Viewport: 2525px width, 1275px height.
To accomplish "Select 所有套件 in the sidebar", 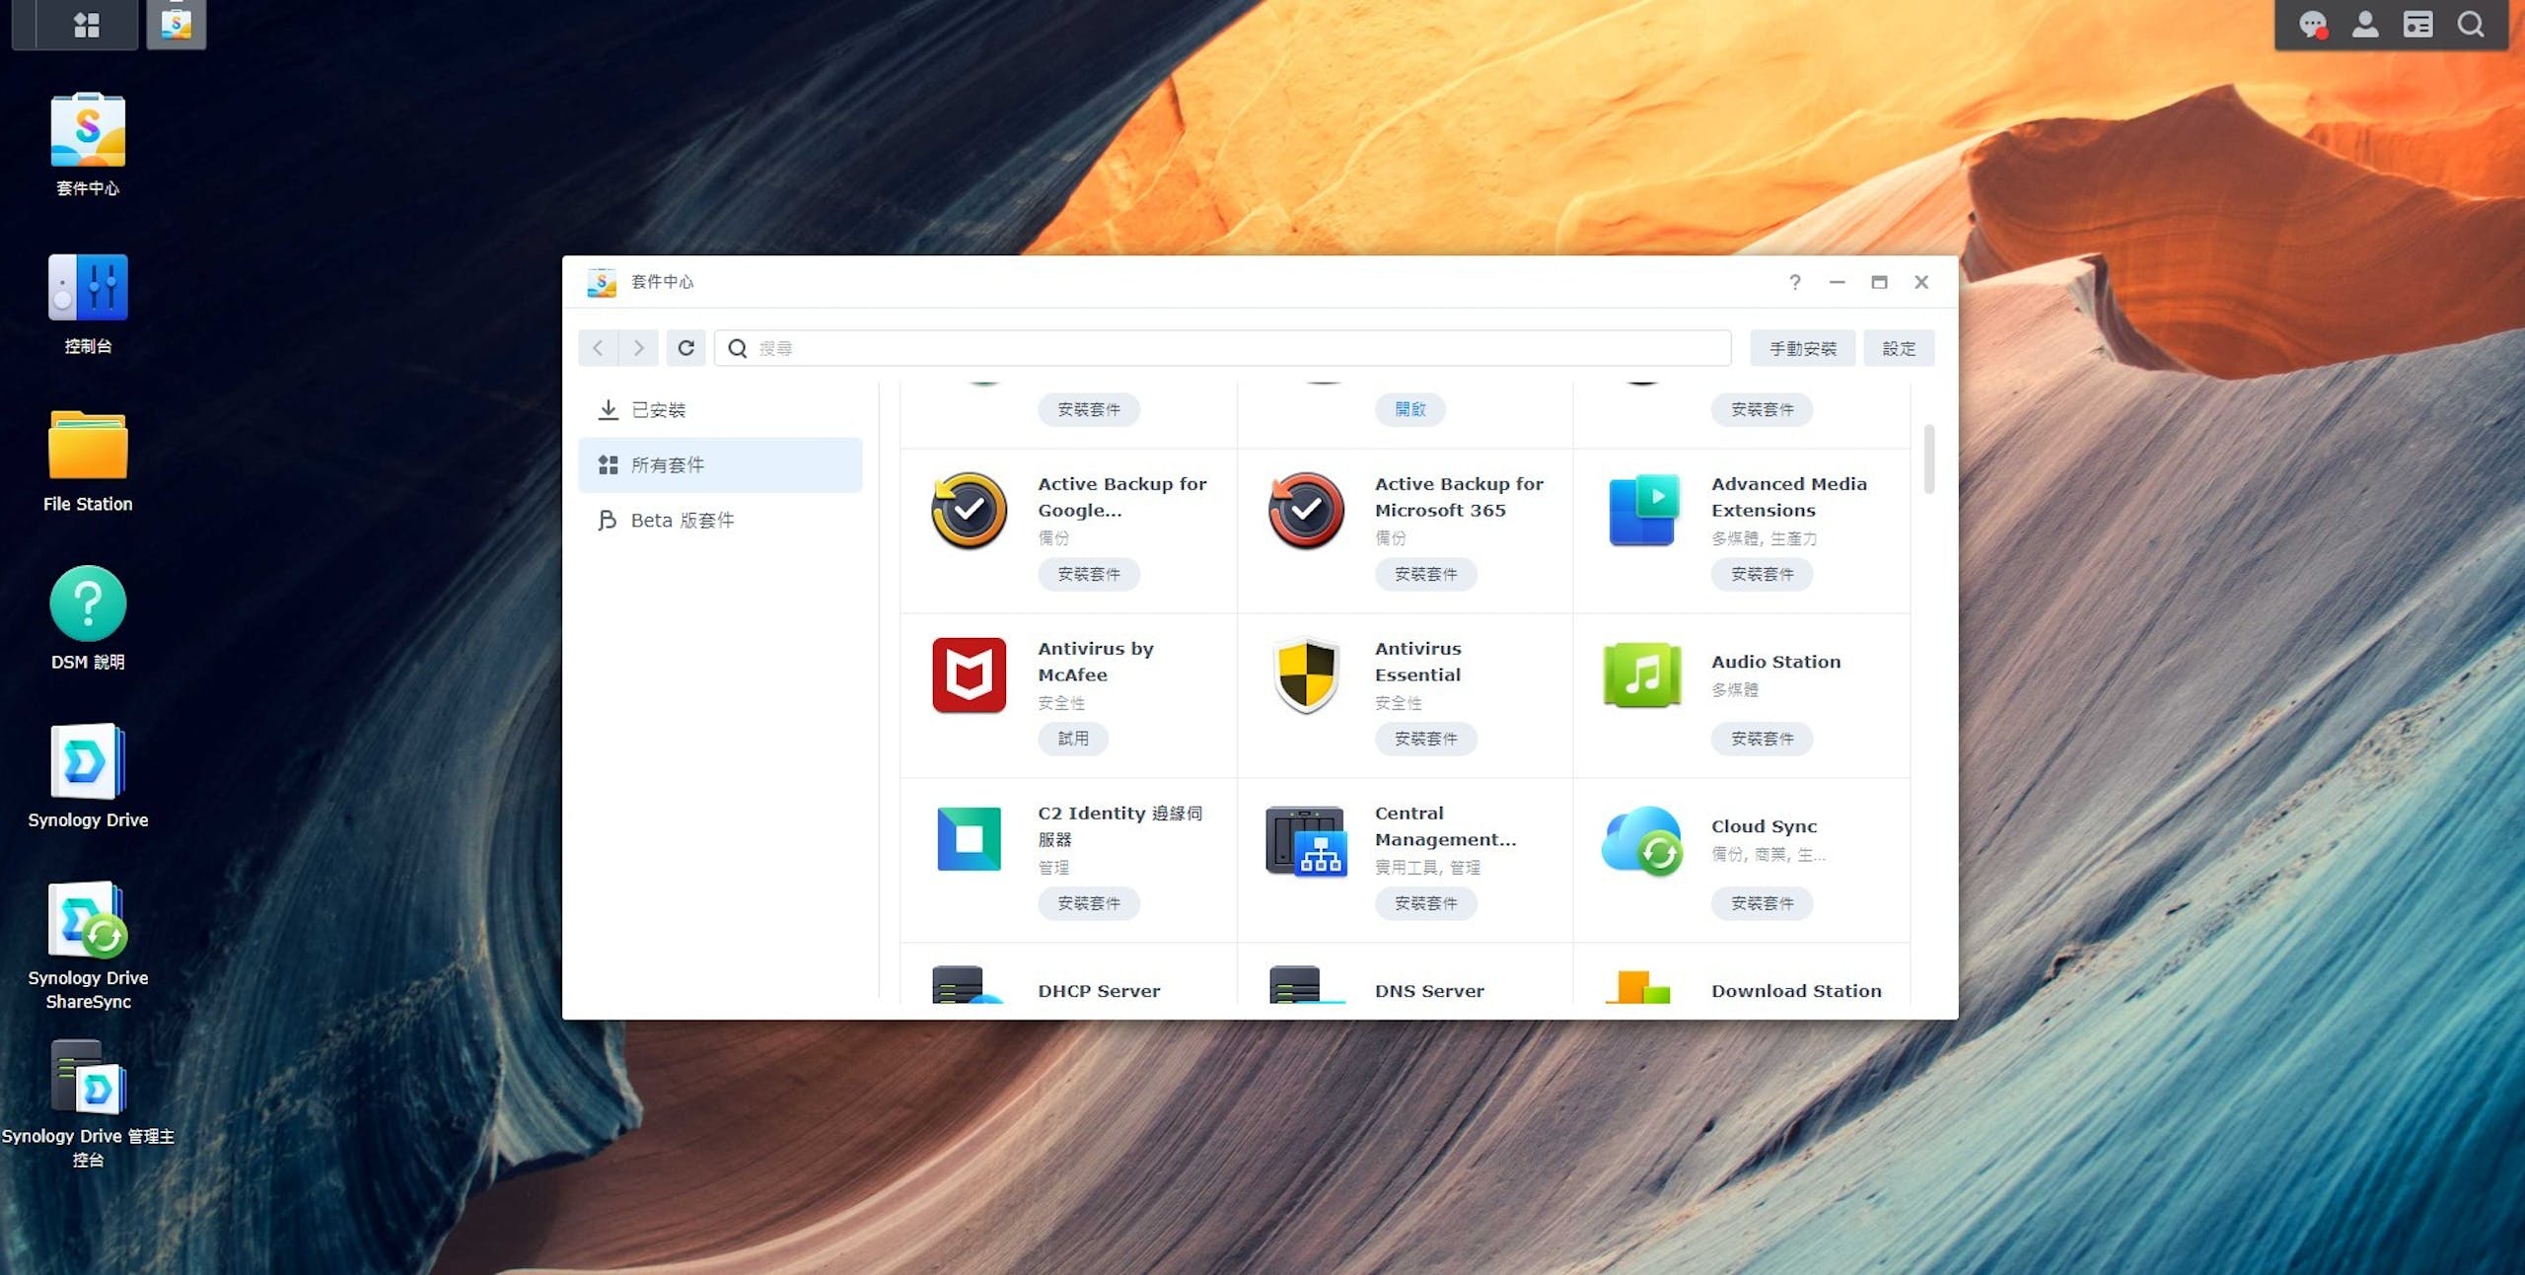I will (720, 464).
